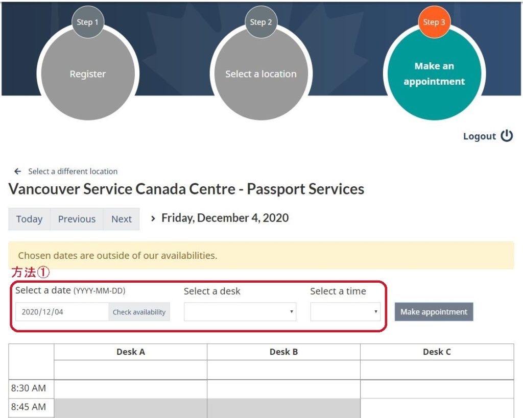The image size is (523, 418).
Task: Click the Step 1 badge
Action: [88, 22]
